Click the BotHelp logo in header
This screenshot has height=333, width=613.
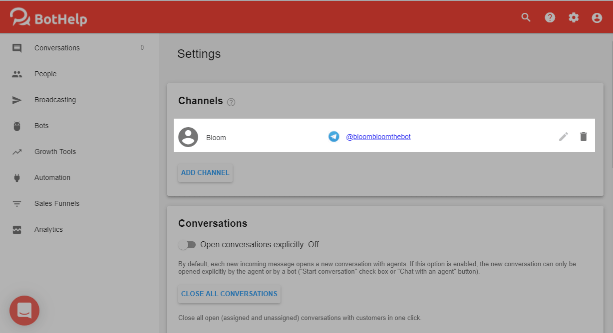(x=48, y=17)
